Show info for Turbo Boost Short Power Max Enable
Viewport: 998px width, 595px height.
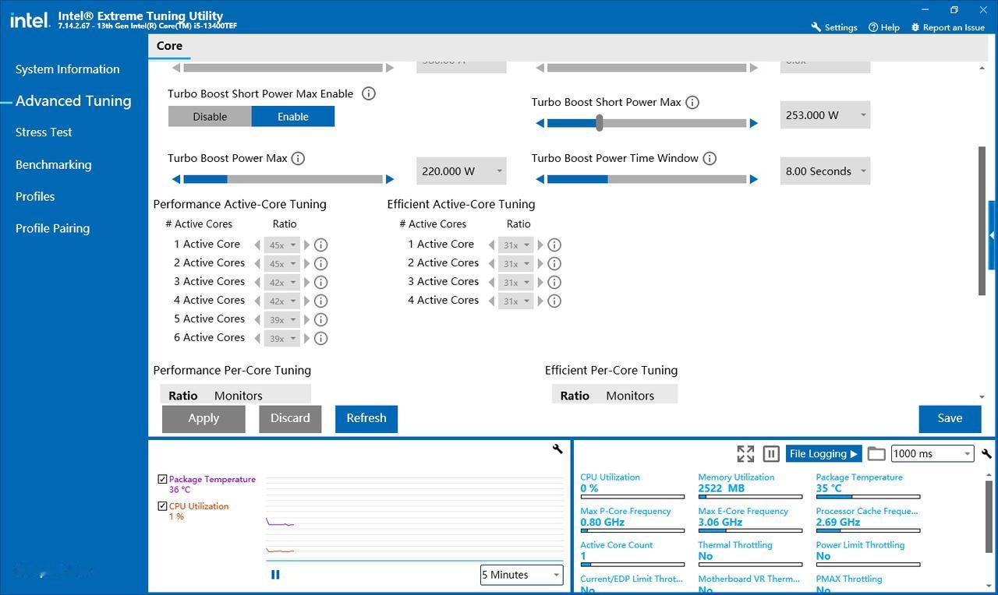click(369, 93)
